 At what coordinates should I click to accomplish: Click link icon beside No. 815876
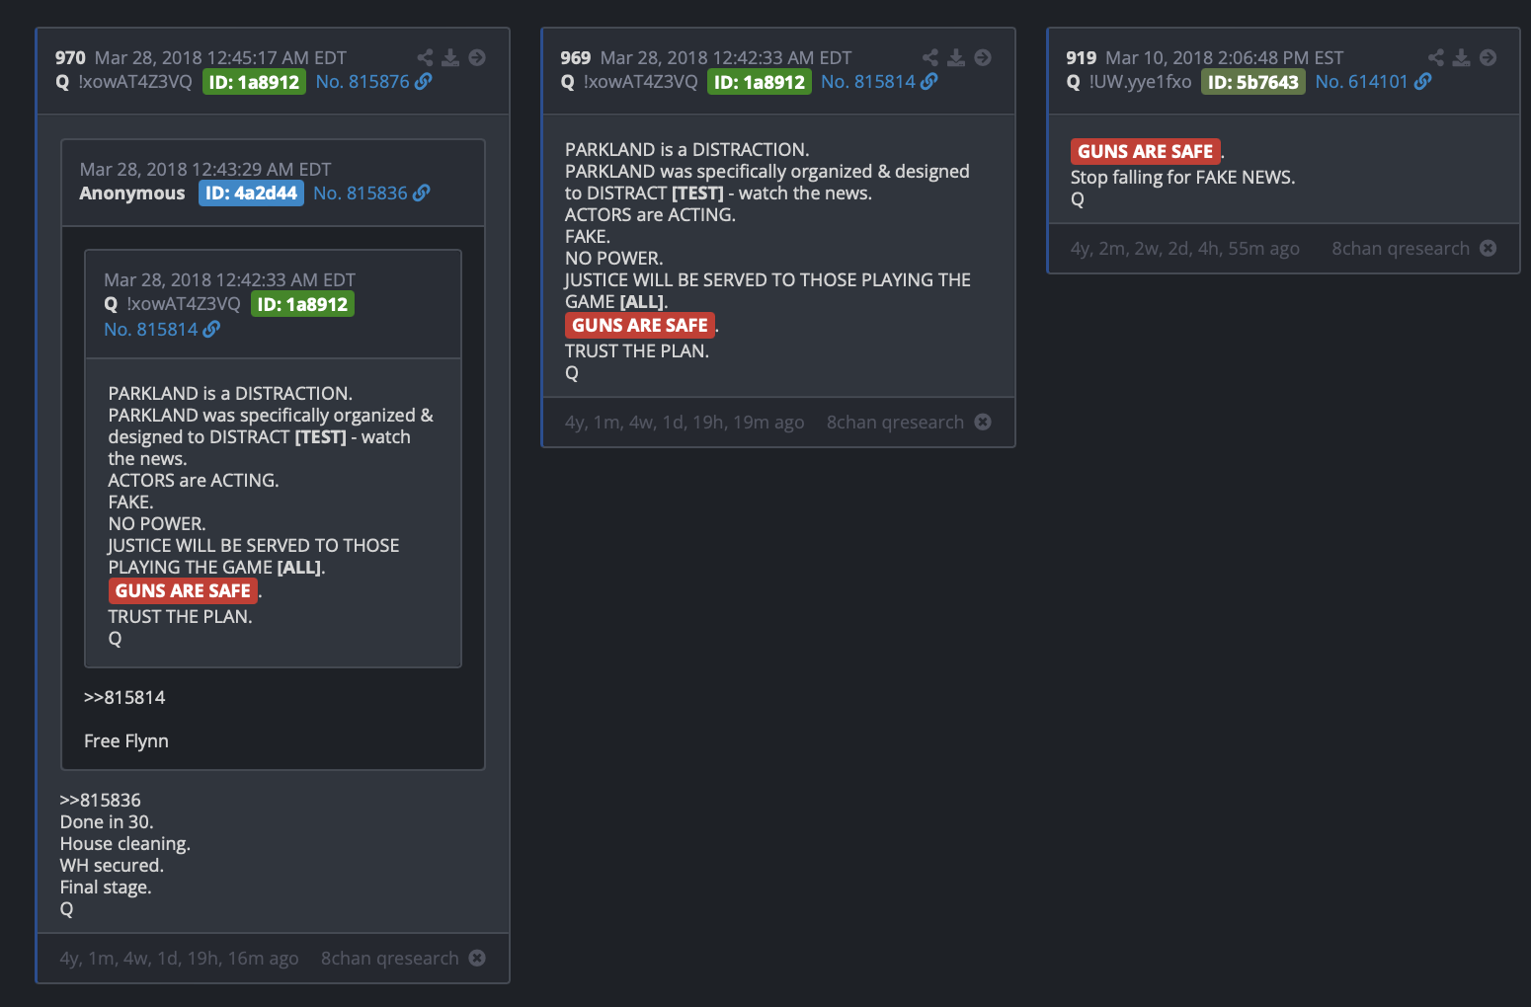tap(423, 82)
